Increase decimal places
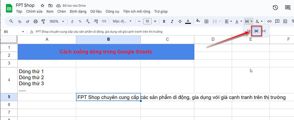This screenshot has height=120, width=294. pyautogui.click(x=96, y=21)
